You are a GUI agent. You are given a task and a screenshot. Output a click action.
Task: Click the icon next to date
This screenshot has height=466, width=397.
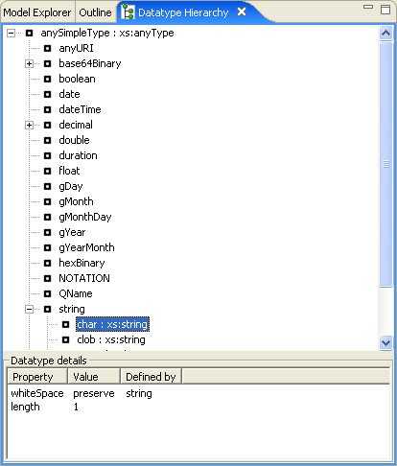pos(47,94)
